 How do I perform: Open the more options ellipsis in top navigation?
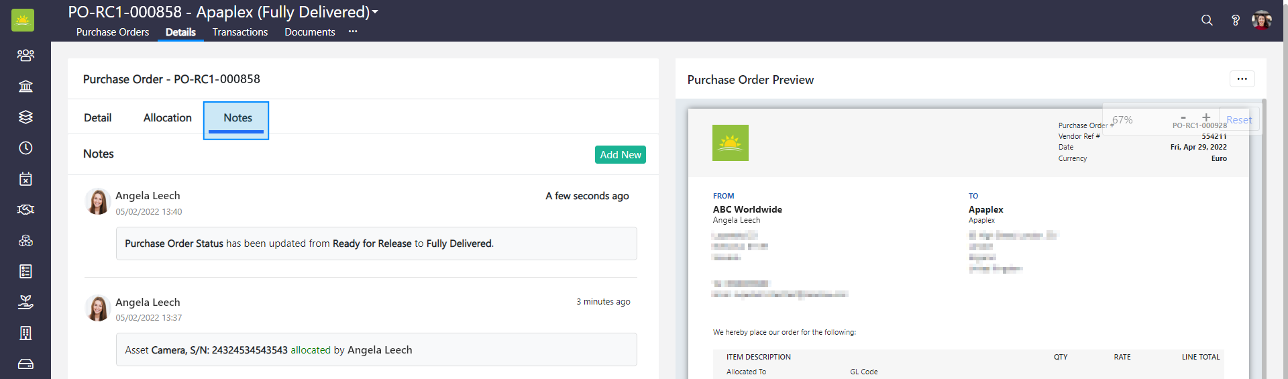tap(353, 32)
